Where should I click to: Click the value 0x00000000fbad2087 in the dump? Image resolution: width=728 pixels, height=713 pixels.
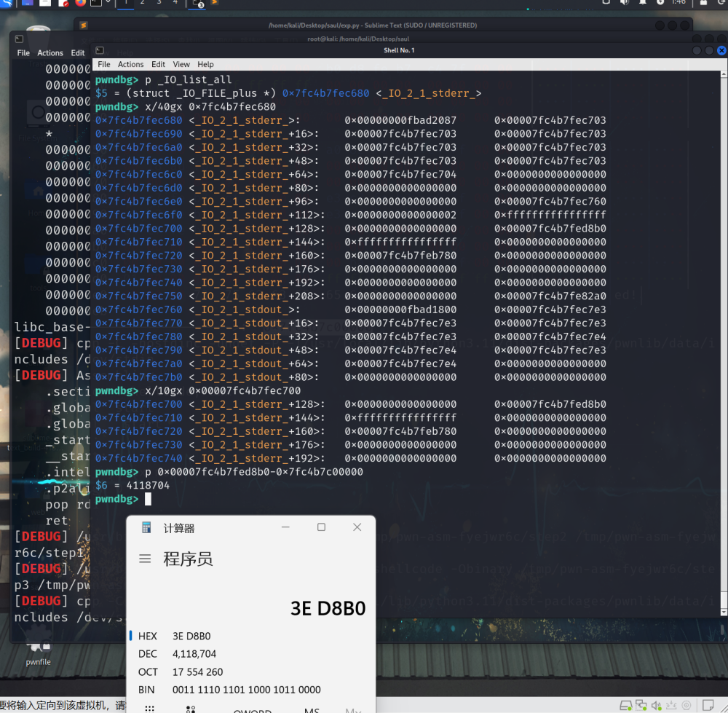coord(400,120)
